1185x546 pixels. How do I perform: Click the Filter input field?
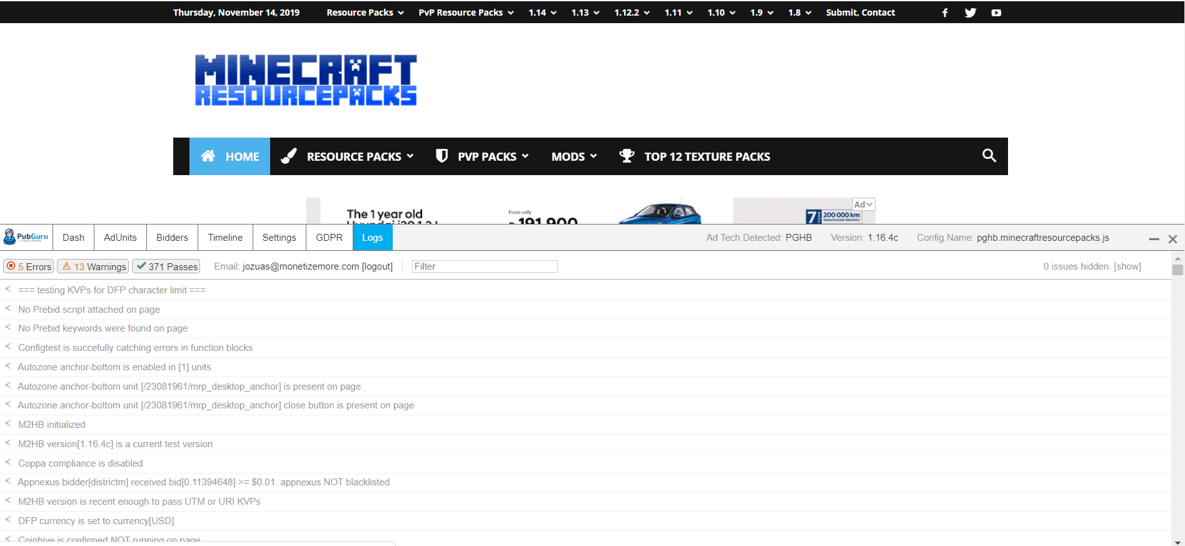coord(485,266)
